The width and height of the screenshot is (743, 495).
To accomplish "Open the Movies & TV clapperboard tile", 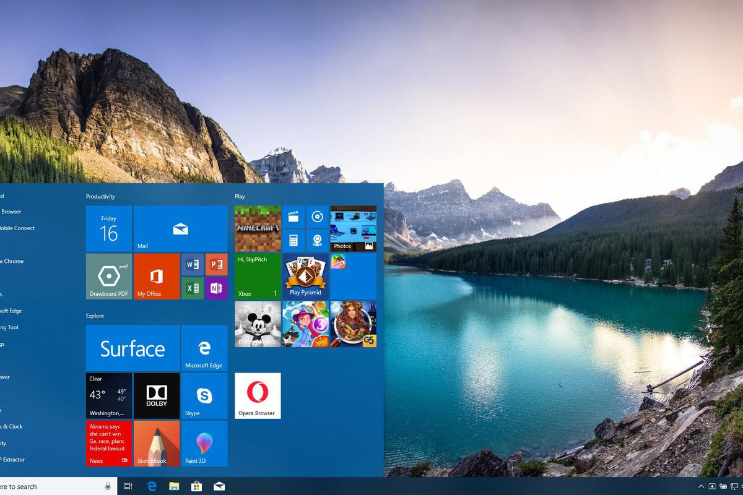I will click(293, 217).
